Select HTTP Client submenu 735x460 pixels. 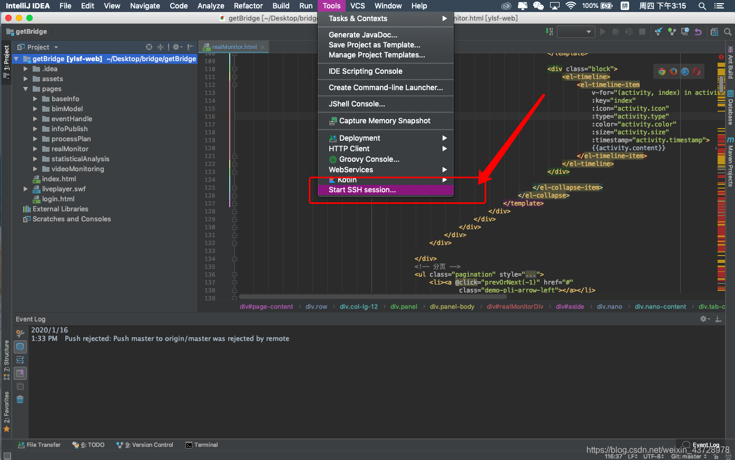pos(386,149)
